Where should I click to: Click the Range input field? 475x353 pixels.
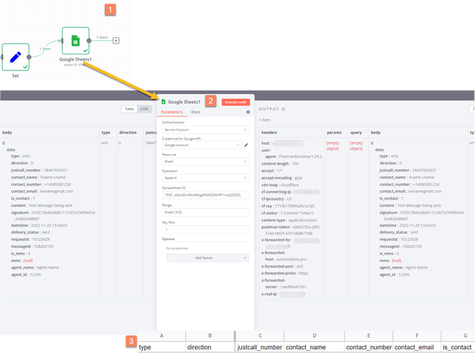tap(205, 212)
